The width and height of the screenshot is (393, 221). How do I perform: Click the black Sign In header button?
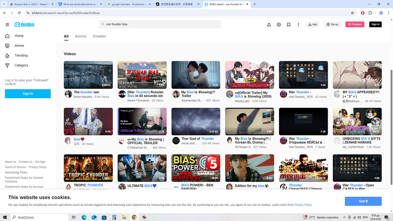375,24
